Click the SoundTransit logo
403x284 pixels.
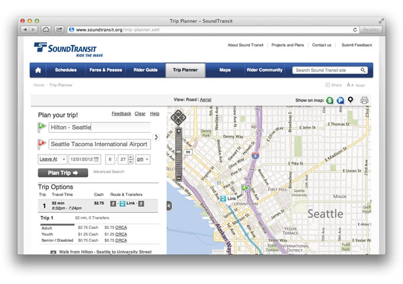pos(69,49)
